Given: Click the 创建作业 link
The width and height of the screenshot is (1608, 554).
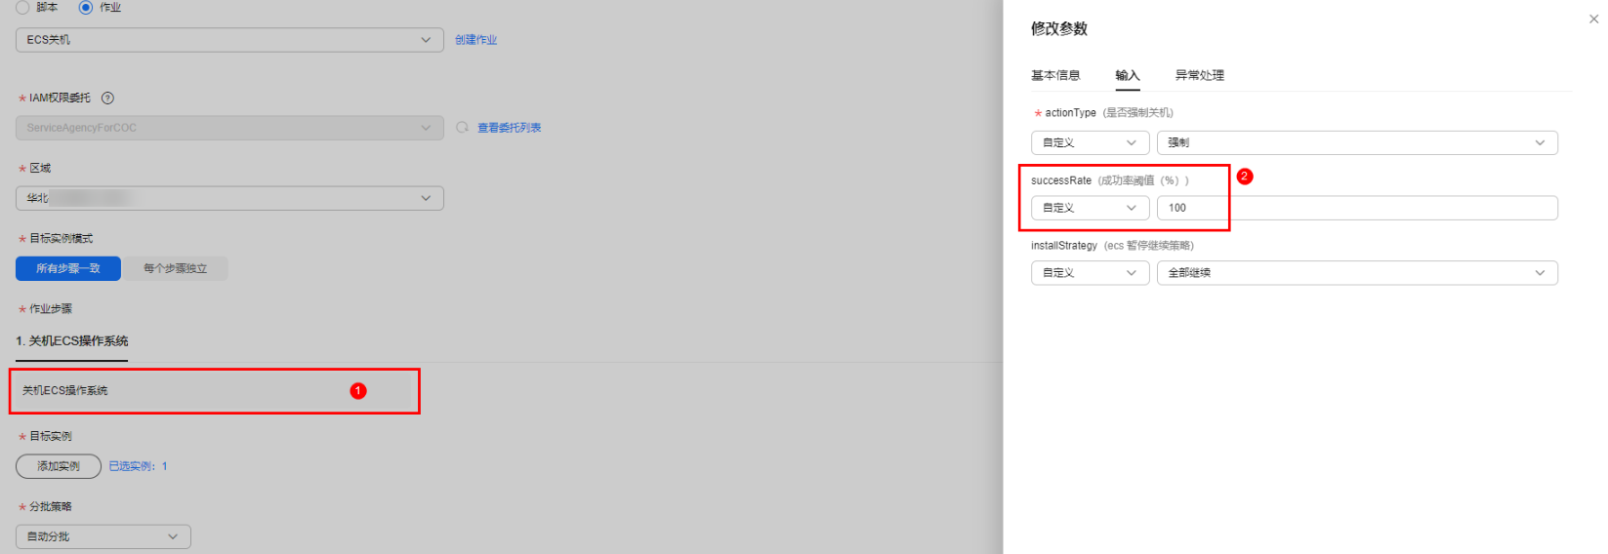Looking at the screenshot, I should point(475,40).
